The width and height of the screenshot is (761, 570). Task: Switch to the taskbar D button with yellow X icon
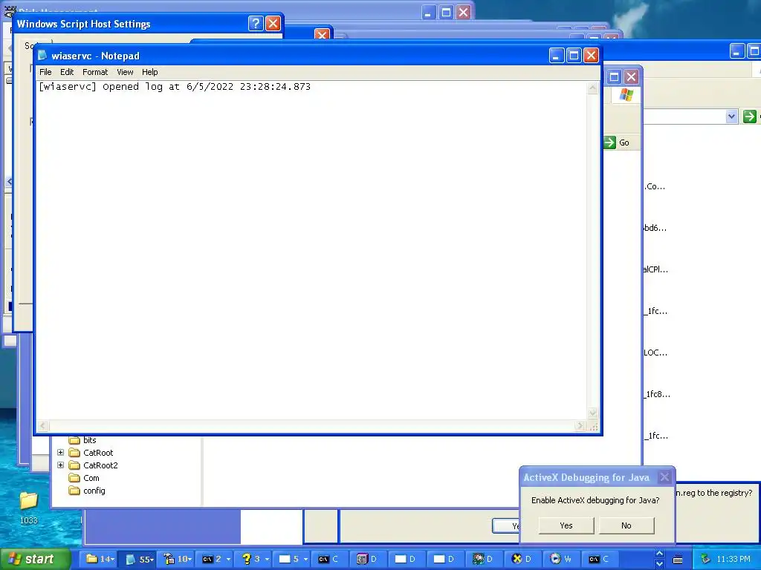click(522, 560)
